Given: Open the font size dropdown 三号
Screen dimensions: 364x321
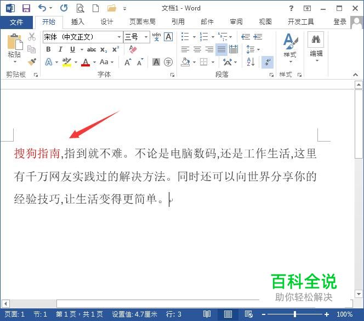Looking at the screenshot, I should pyautogui.click(x=146, y=37).
